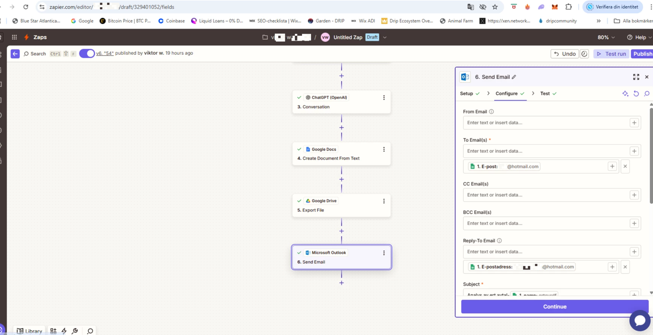This screenshot has height=335, width=653.
Task: Remove the Reply-To E-postadress value
Action: [625, 267]
